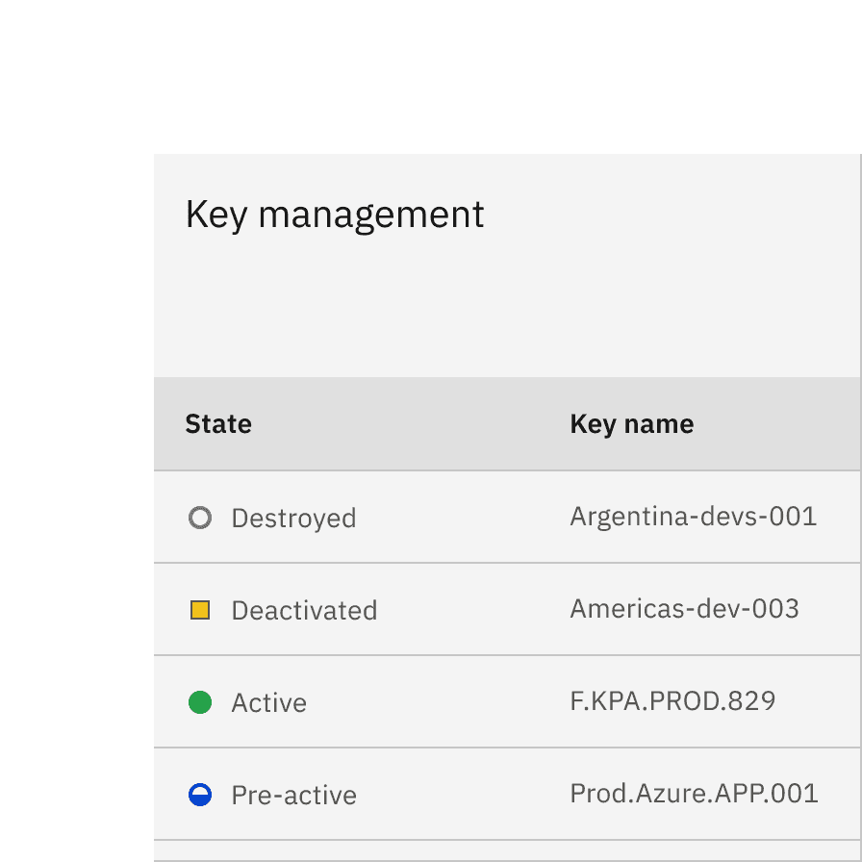This screenshot has width=862, height=862.
Task: Click the grey Destroyed status ring icon
Action: click(200, 519)
